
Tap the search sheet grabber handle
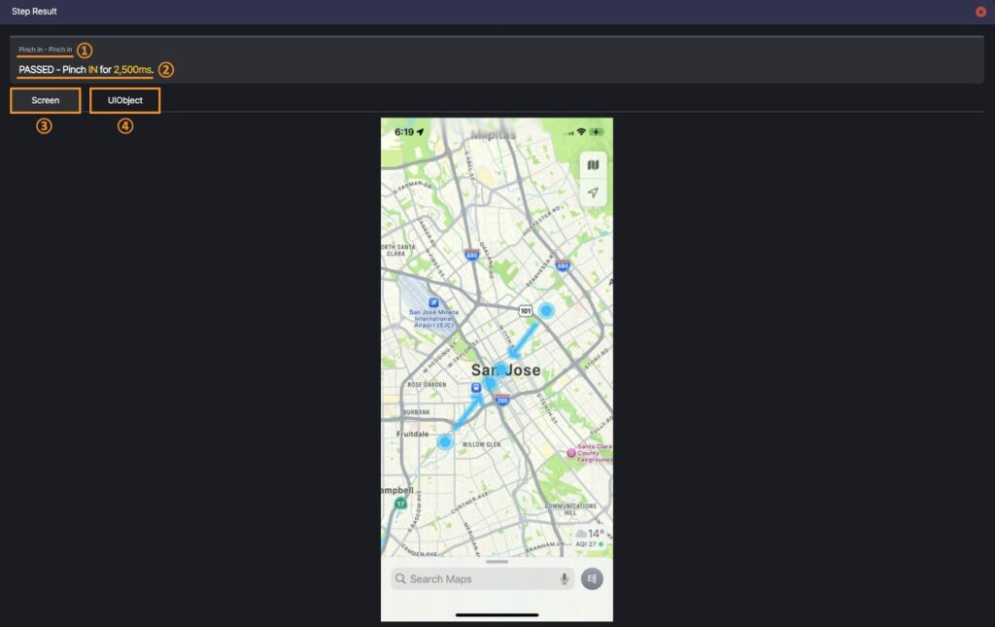[497, 562]
